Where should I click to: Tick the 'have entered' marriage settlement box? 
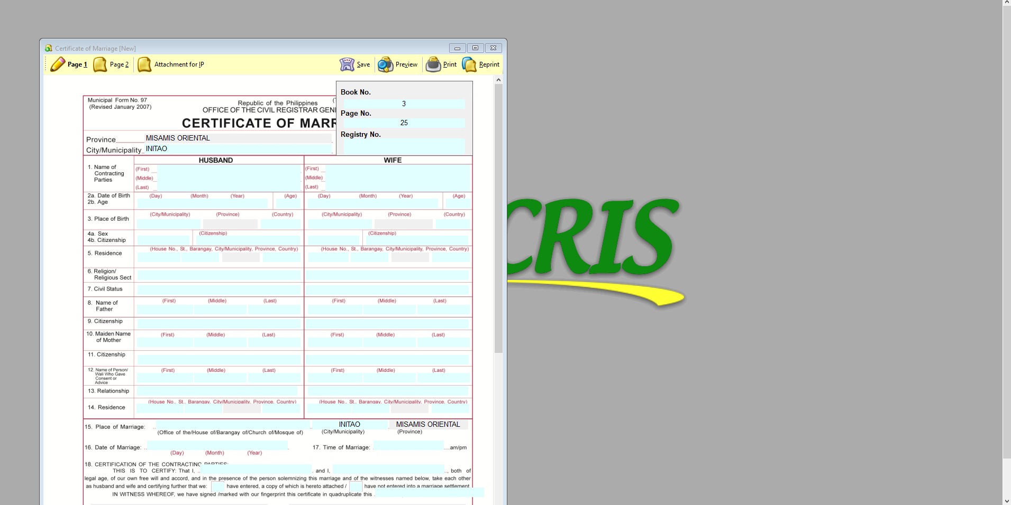pyautogui.click(x=217, y=487)
